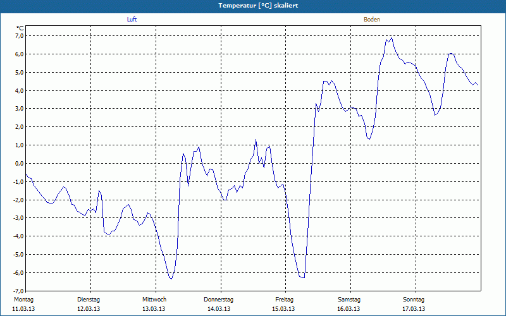Click the "3,0" y-axis value

(x=20, y=109)
